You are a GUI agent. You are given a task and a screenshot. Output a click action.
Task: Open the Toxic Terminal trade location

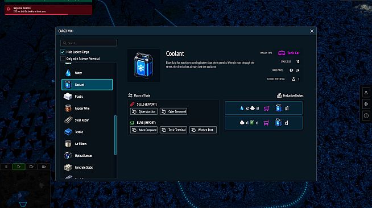click(x=173, y=130)
